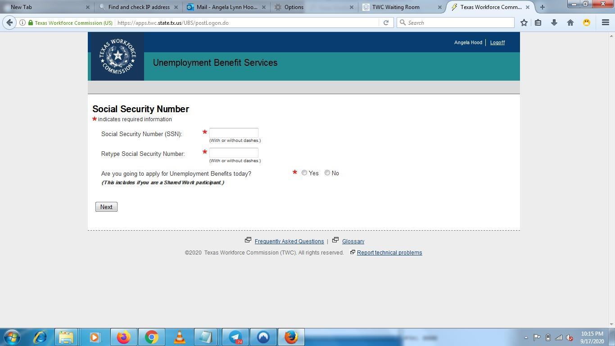Open Windows Explorer folder on taskbar
Screen dimensions: 615x346
pyautogui.click(x=66, y=337)
